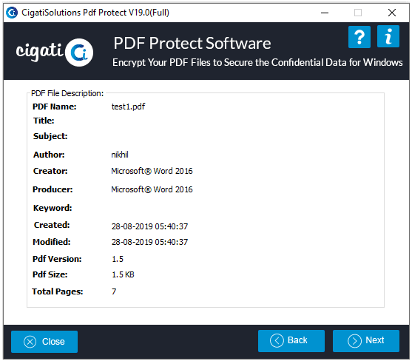412x361 pixels.
Task: Click the blue Close button
Action: [44, 342]
